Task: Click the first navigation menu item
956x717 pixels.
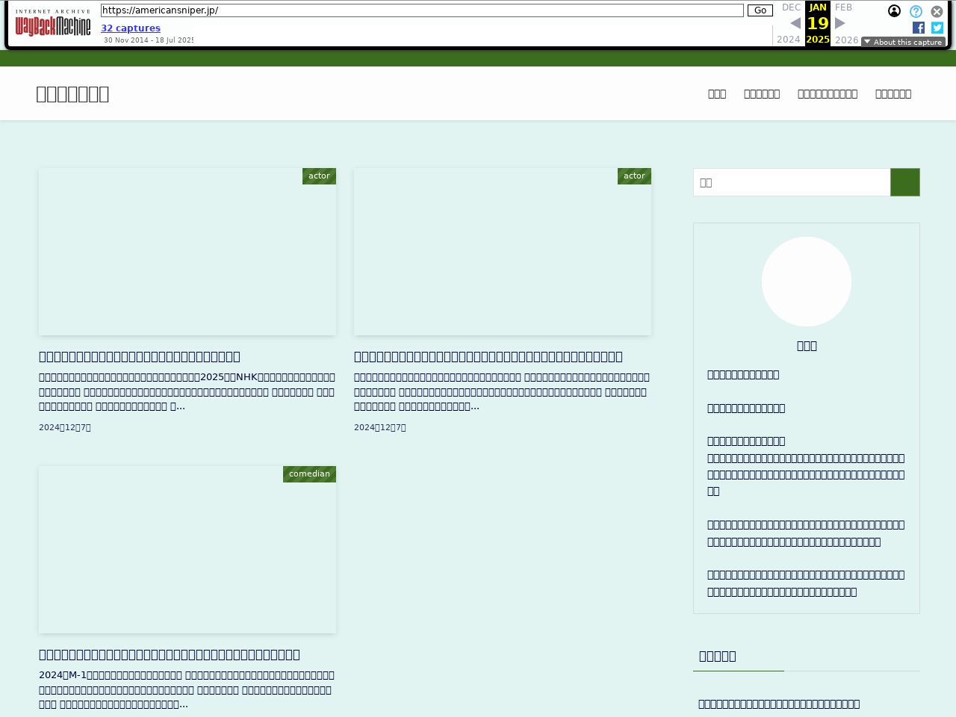Action: [x=717, y=94]
